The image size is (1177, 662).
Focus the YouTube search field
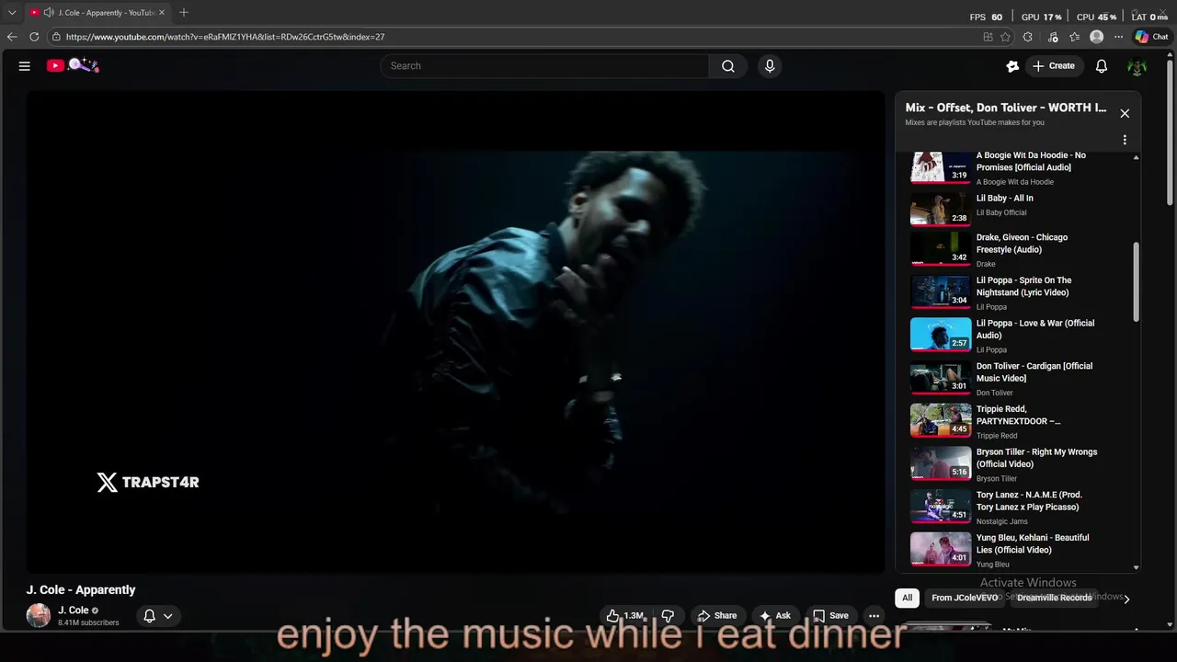tap(544, 66)
